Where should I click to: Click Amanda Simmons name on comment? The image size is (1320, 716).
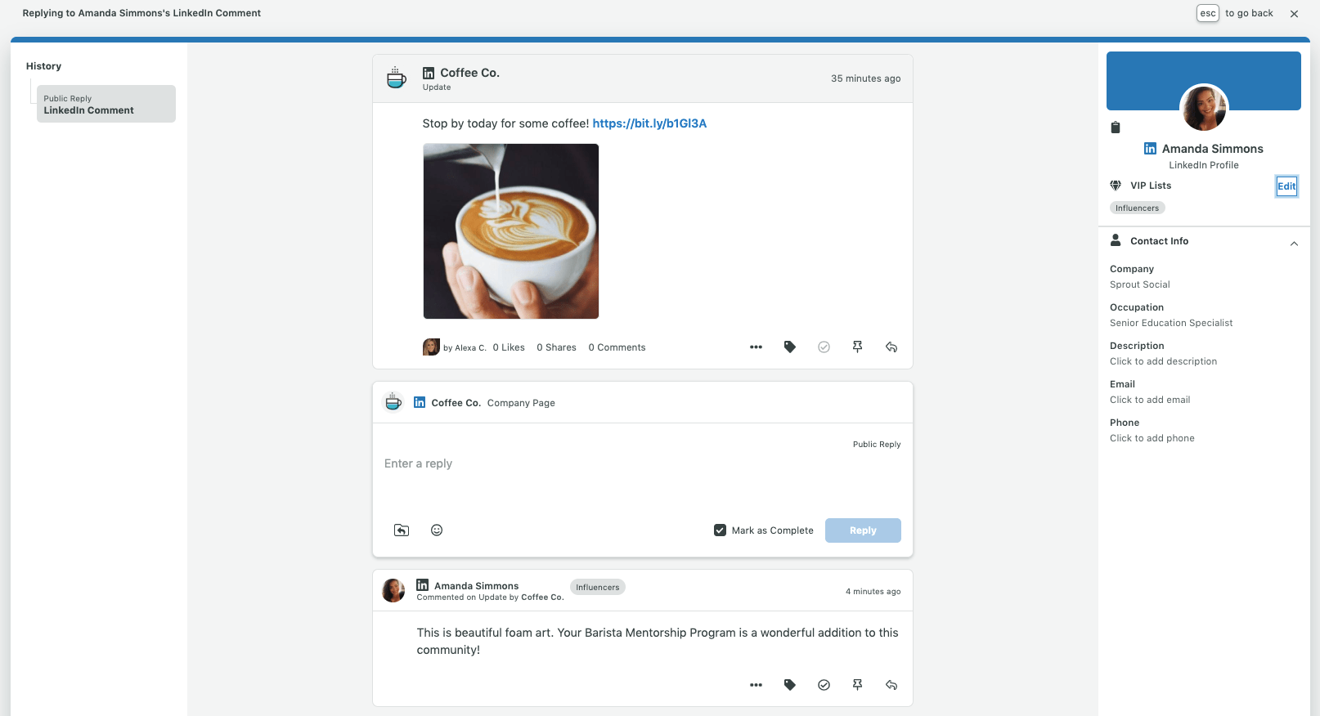coord(477,586)
